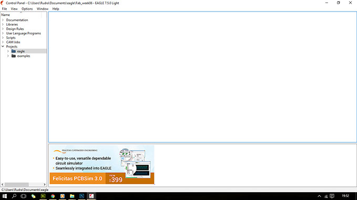Open the Windows Start menu
The height and width of the screenshot is (200, 357).
5,196
